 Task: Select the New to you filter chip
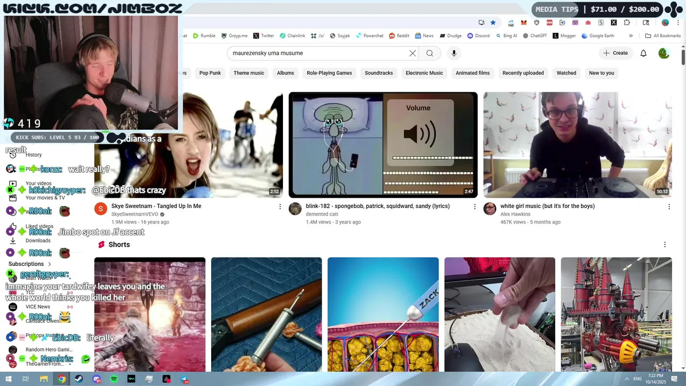point(601,73)
